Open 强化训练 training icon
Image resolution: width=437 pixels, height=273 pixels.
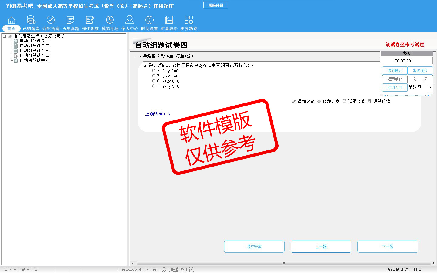click(90, 20)
